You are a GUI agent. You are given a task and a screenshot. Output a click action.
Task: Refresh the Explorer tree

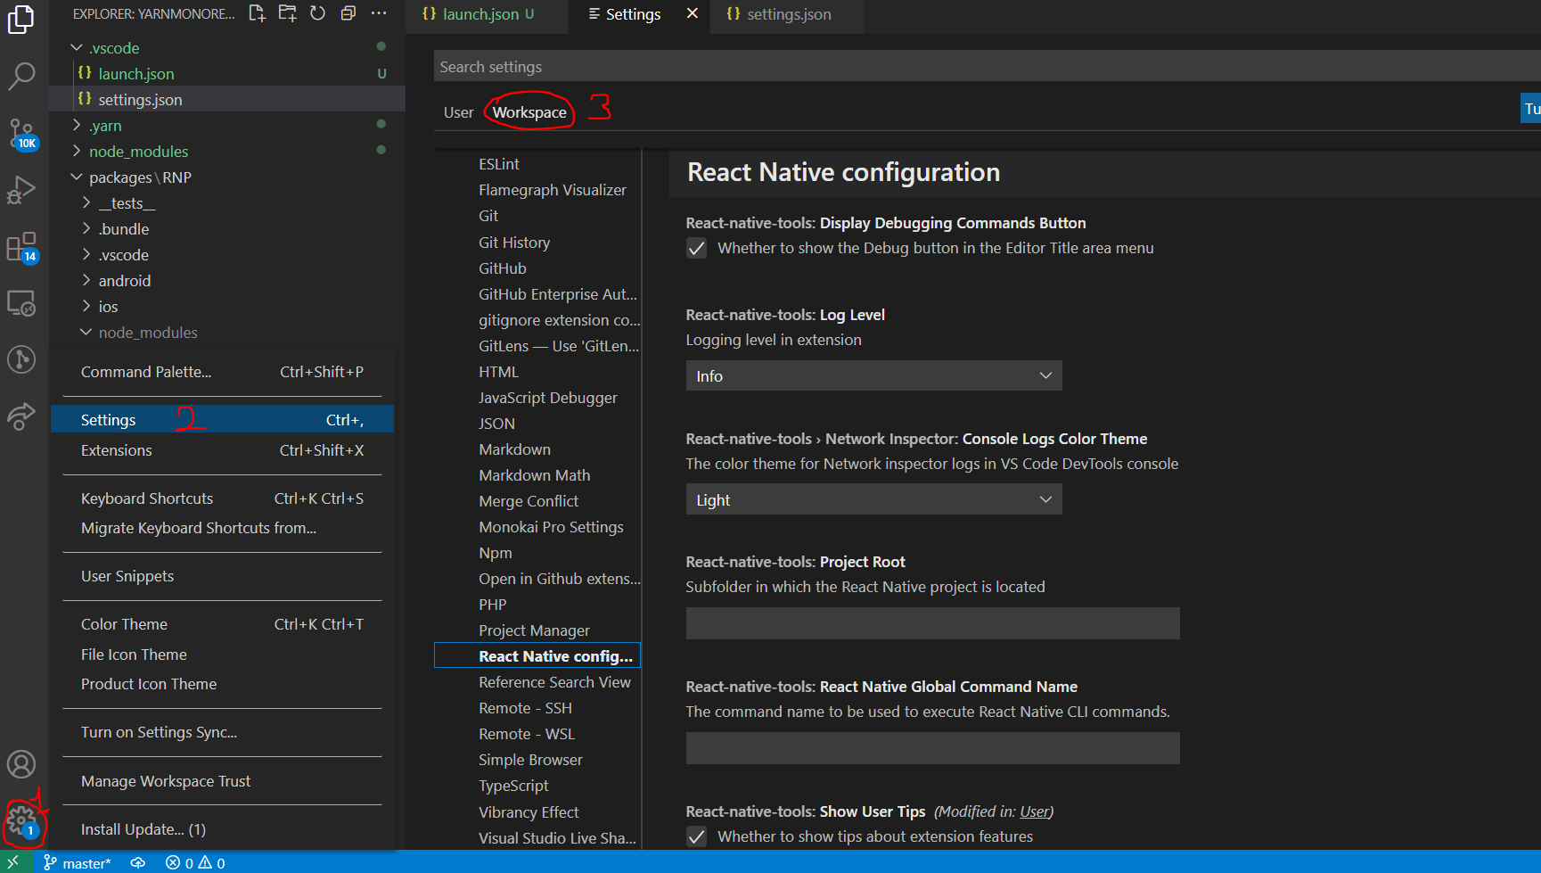click(x=317, y=13)
